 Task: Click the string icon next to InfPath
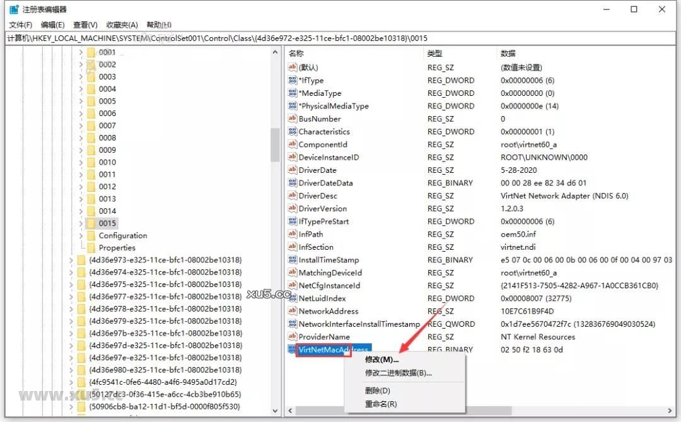tap(292, 234)
